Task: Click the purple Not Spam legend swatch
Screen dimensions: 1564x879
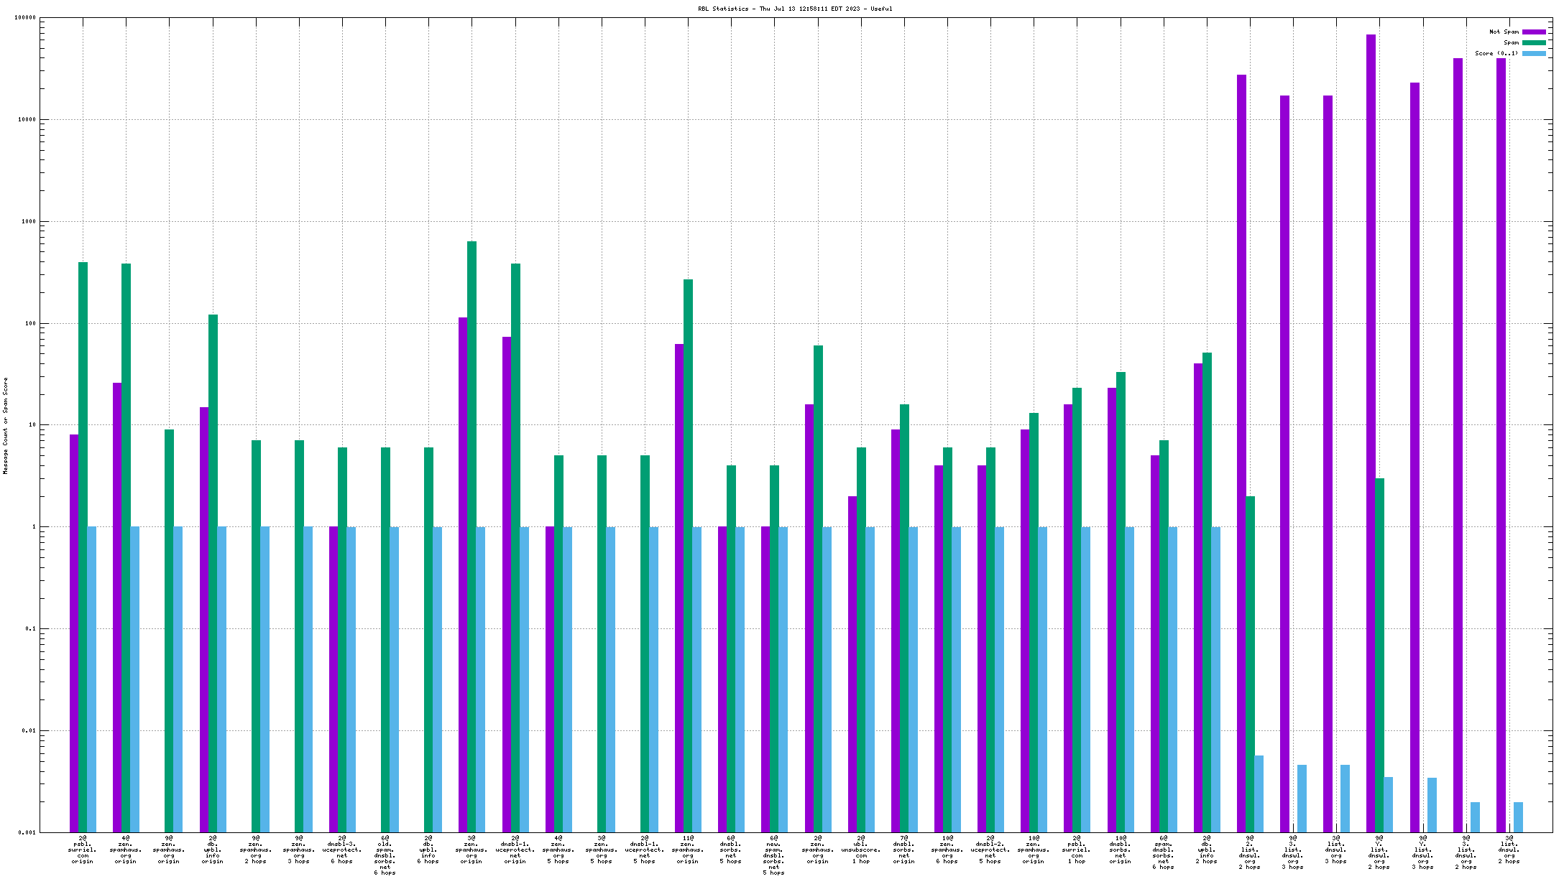Action: (1534, 32)
